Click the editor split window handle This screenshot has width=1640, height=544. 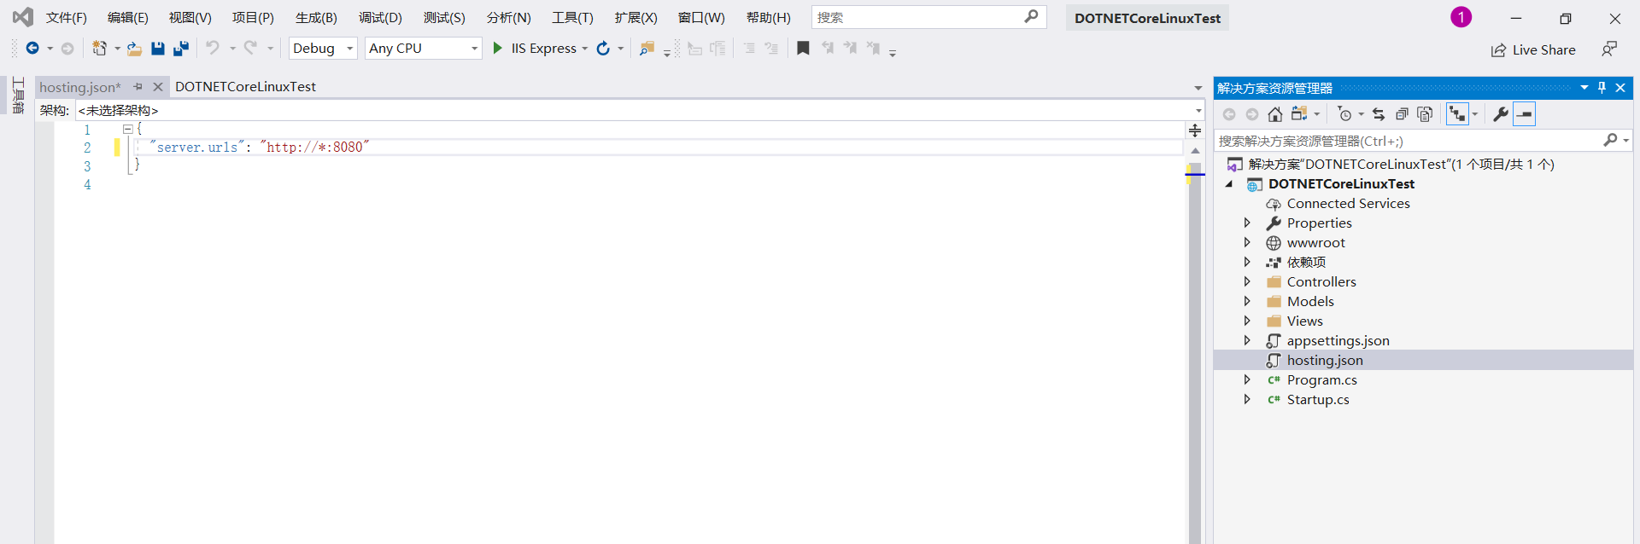click(1195, 130)
